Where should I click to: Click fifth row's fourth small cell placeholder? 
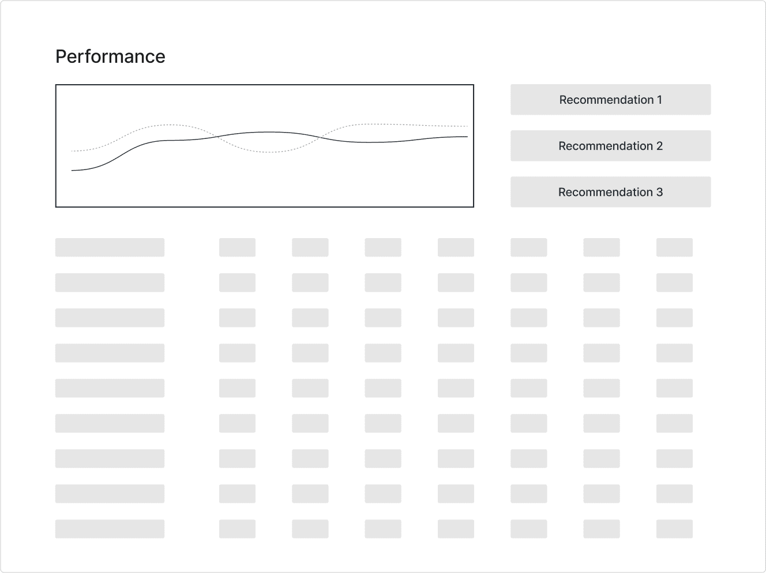point(456,388)
